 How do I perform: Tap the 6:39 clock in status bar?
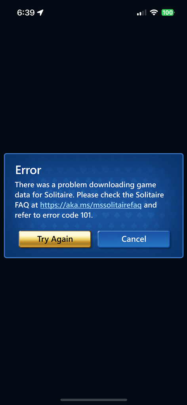[26, 13]
